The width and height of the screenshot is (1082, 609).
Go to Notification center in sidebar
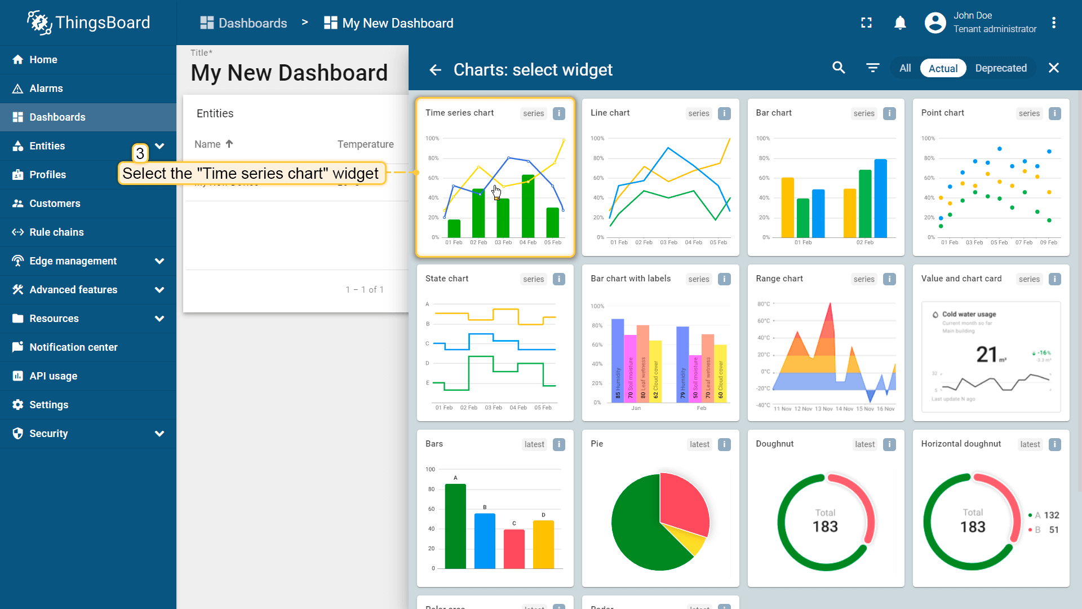[73, 347]
